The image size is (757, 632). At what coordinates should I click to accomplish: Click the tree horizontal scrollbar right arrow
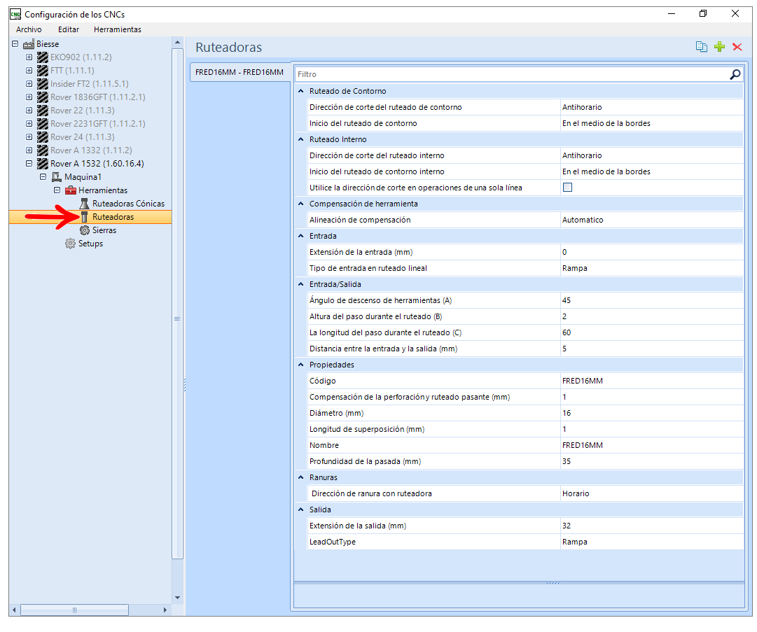[165, 610]
